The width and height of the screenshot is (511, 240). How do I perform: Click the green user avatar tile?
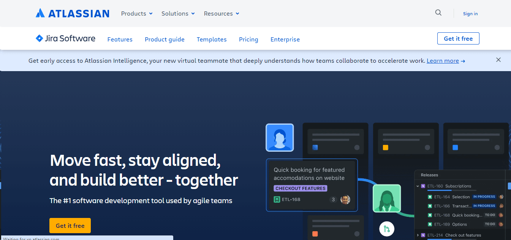[x=387, y=198]
